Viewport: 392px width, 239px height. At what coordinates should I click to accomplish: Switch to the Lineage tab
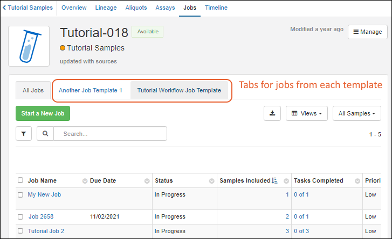(x=106, y=8)
